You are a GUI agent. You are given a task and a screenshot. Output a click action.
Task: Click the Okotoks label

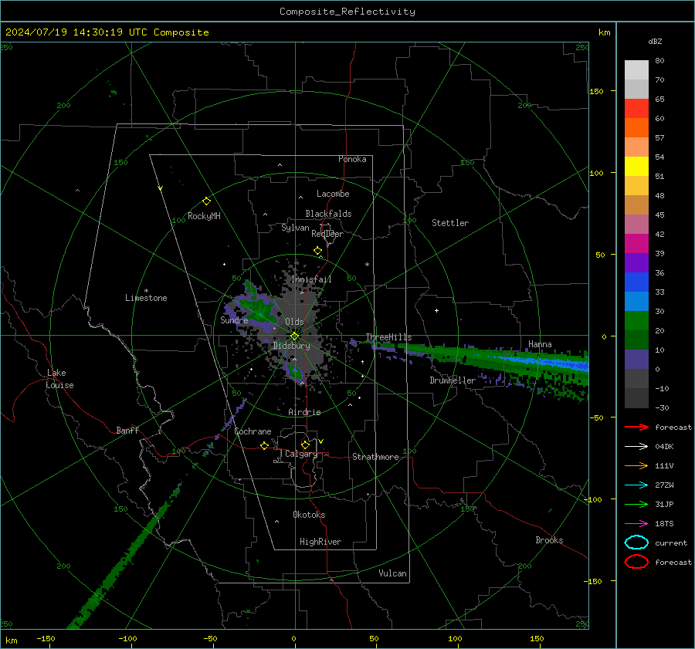coord(309,515)
